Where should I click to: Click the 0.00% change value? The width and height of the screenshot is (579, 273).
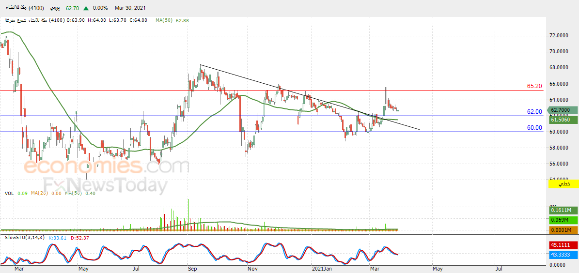click(x=100, y=8)
